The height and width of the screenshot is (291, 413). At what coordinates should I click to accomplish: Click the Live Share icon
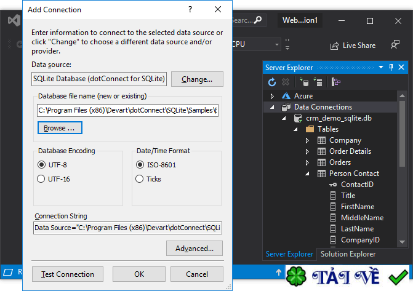(x=334, y=46)
